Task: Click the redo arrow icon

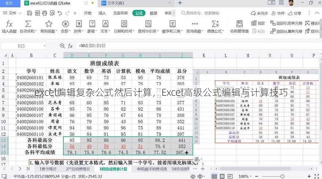Action: (x=67, y=13)
